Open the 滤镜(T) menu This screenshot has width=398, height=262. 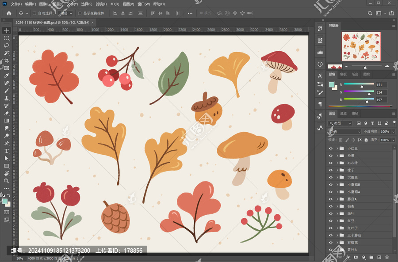coord(101,4)
